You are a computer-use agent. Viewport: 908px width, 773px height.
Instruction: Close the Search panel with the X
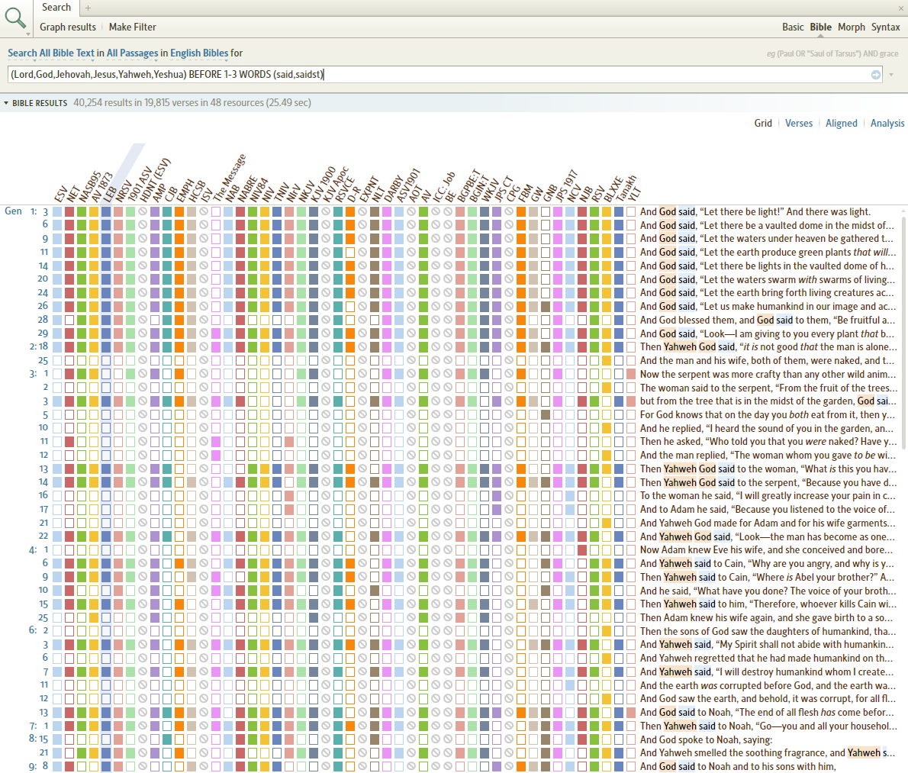click(901, 8)
